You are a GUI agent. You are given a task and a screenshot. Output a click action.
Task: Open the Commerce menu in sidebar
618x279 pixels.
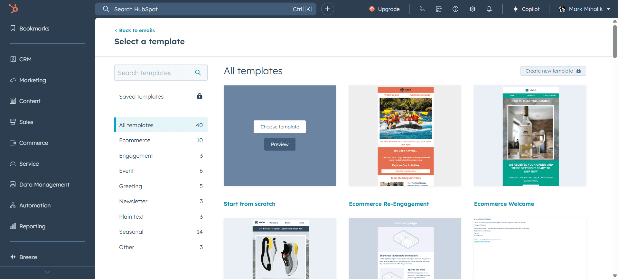click(29, 143)
